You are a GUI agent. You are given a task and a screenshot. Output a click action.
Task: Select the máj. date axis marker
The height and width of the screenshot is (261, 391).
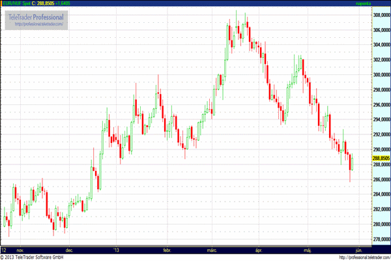[x=308, y=250]
